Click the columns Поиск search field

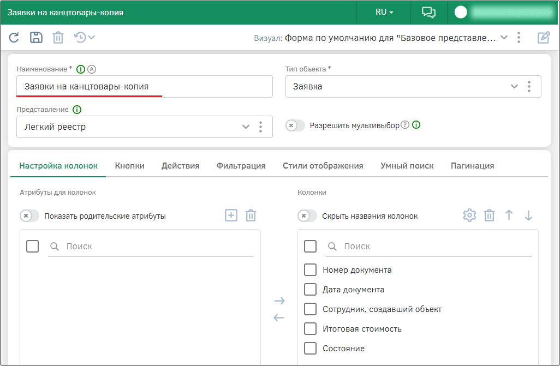coord(428,247)
